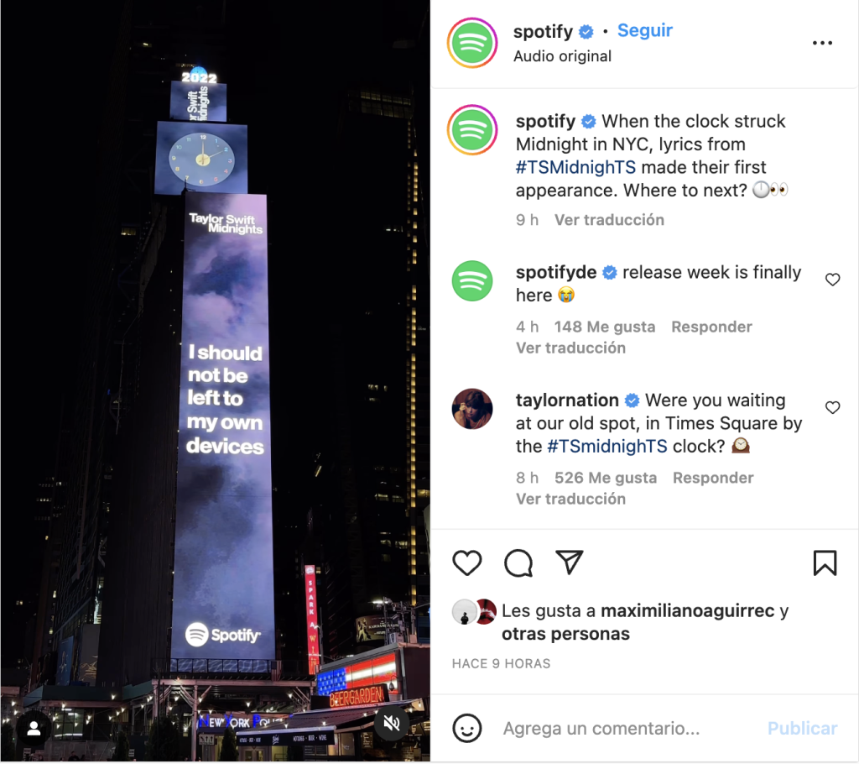Share the post with the paper plane icon
Viewport: 859px width, 764px height.
(x=570, y=563)
